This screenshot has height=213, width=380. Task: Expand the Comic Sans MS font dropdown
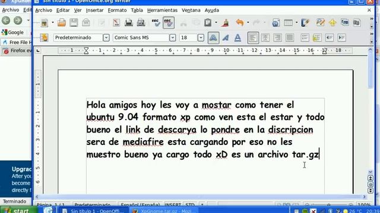(173, 38)
